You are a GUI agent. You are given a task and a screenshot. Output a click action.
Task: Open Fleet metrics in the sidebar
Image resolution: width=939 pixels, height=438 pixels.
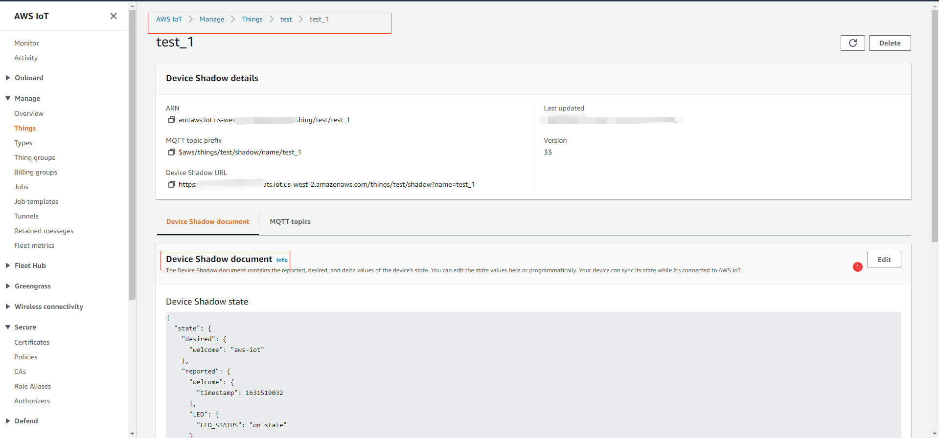point(34,245)
